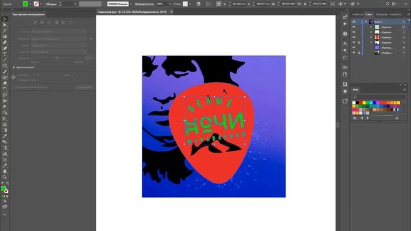This screenshot has height=231, width=411.
Task: Pick the white swatch in Web panel
Action: pos(354,103)
